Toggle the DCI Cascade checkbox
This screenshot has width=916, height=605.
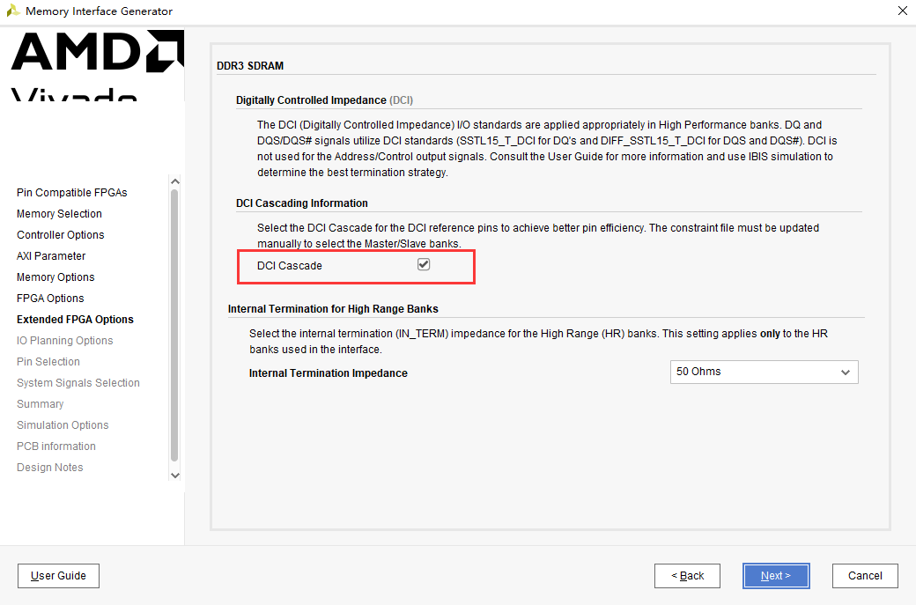point(424,264)
